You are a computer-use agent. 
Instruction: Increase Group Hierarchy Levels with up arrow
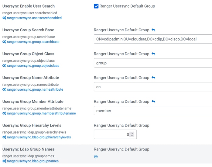pyautogui.click(x=132, y=133)
